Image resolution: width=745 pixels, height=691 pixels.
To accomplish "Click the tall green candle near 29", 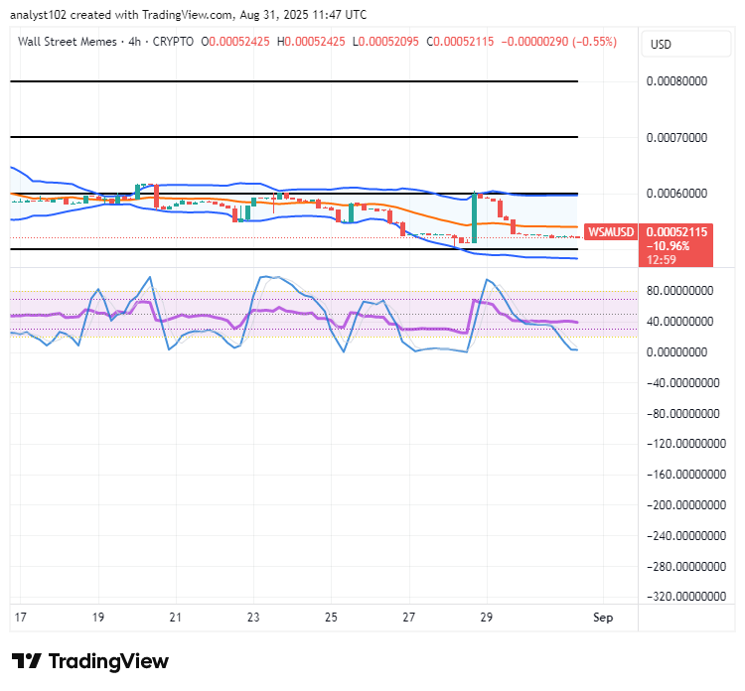I will point(474,218).
